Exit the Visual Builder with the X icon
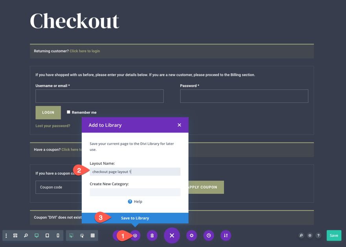The image size is (346, 247). pyautogui.click(x=171, y=235)
